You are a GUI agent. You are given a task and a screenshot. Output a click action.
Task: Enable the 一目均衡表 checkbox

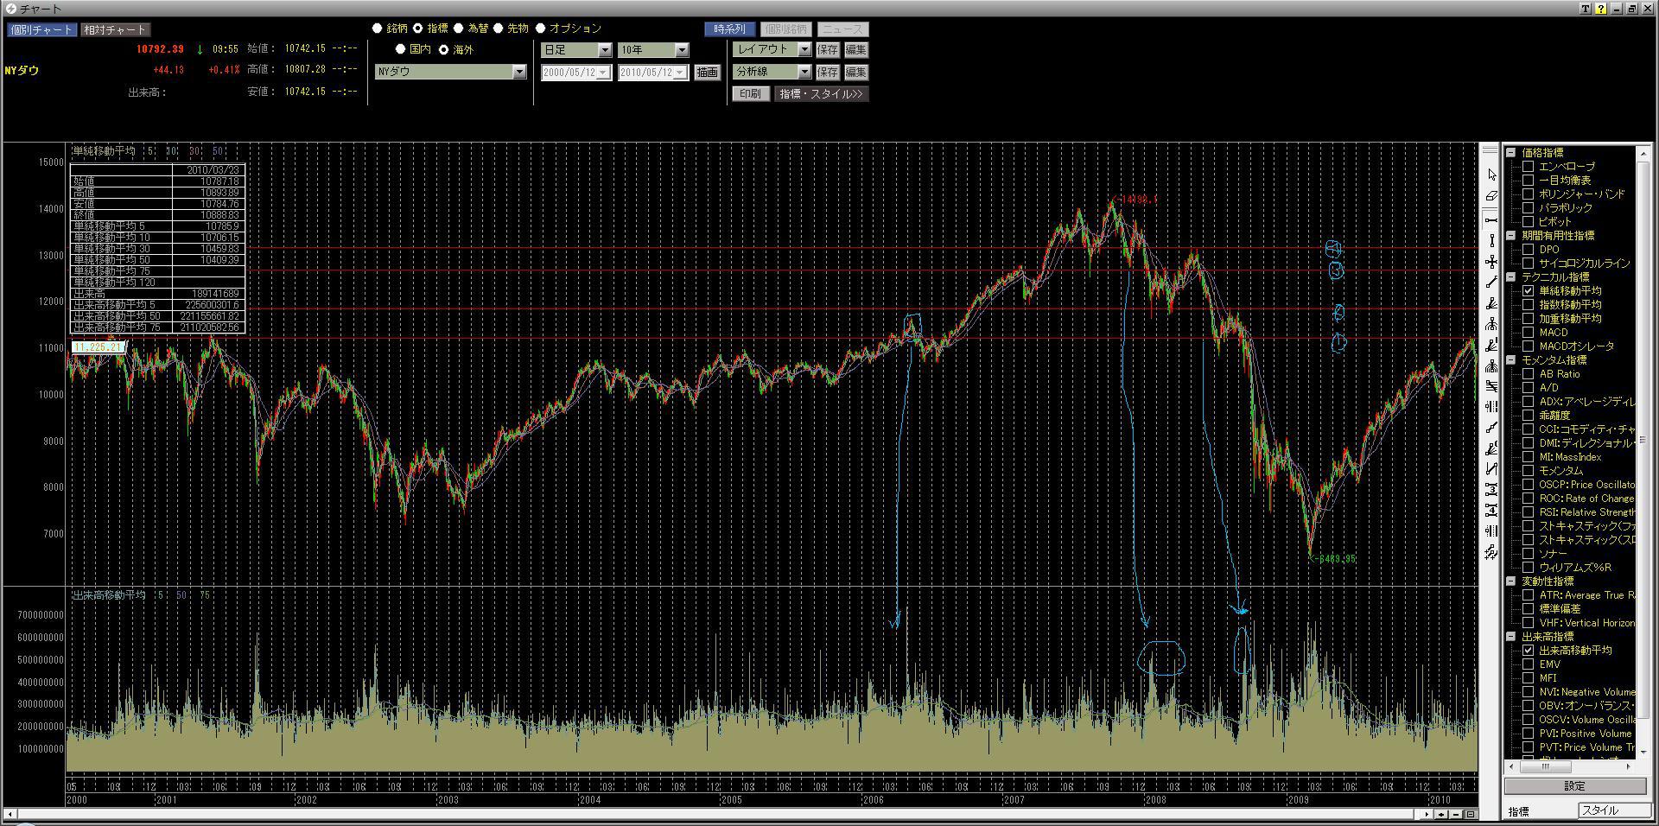tap(1529, 181)
